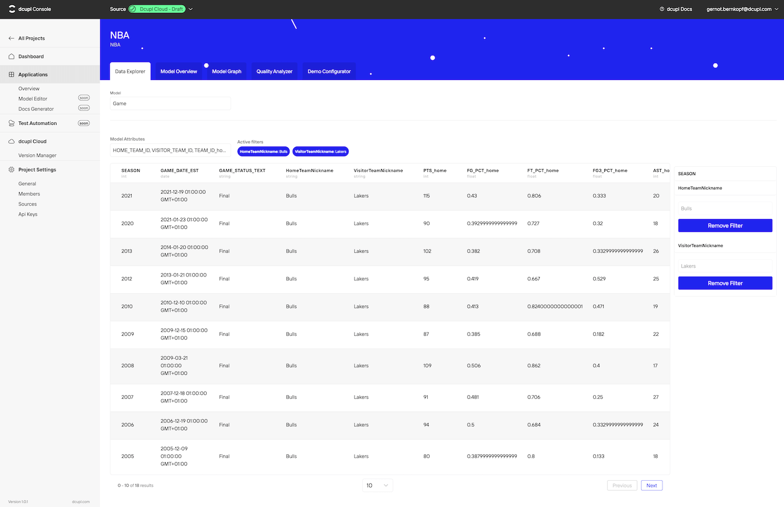Open Docs Generator sidebar item

(x=36, y=109)
